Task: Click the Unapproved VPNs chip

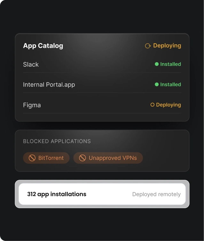Action: click(108, 158)
